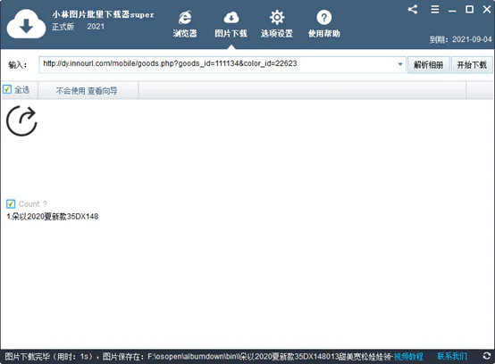Open the hamburger menu icon in title bar
Image resolution: width=495 pixels, height=364 pixels.
pos(435,9)
